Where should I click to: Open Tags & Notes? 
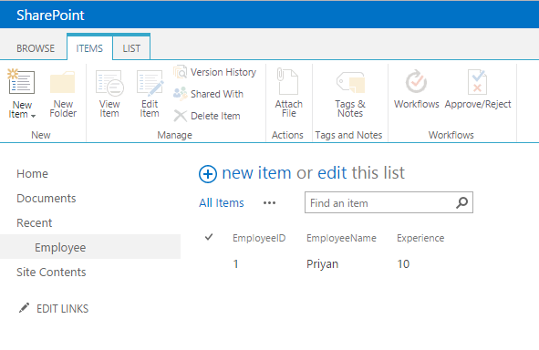[350, 95]
